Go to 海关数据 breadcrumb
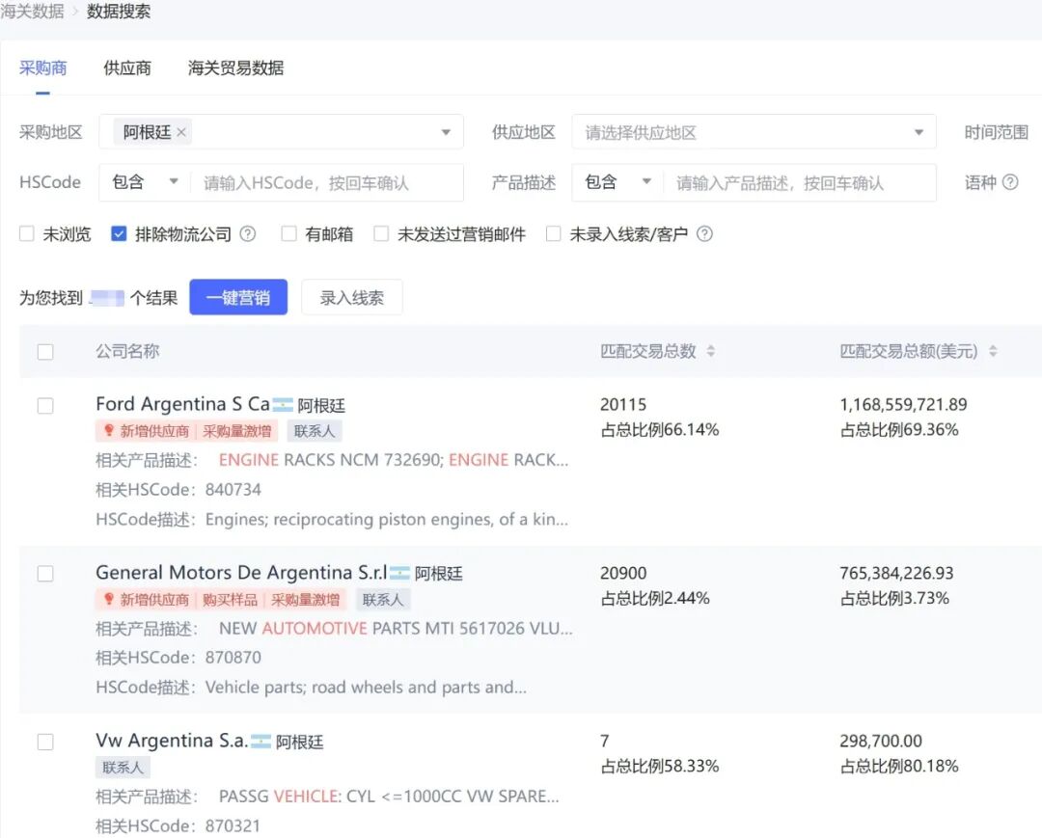The width and height of the screenshot is (1042, 838). click(33, 12)
